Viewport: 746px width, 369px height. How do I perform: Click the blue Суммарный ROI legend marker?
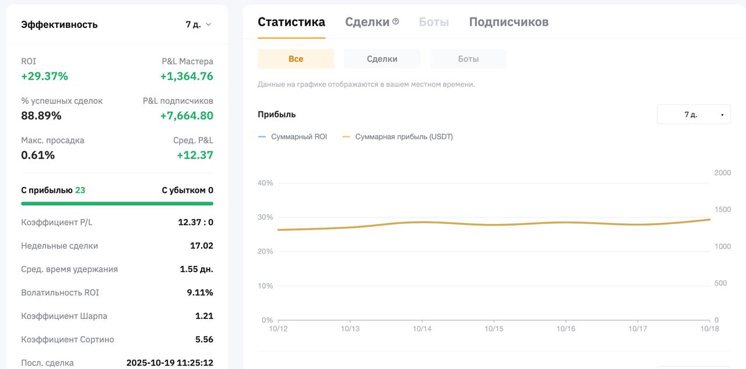[263, 136]
